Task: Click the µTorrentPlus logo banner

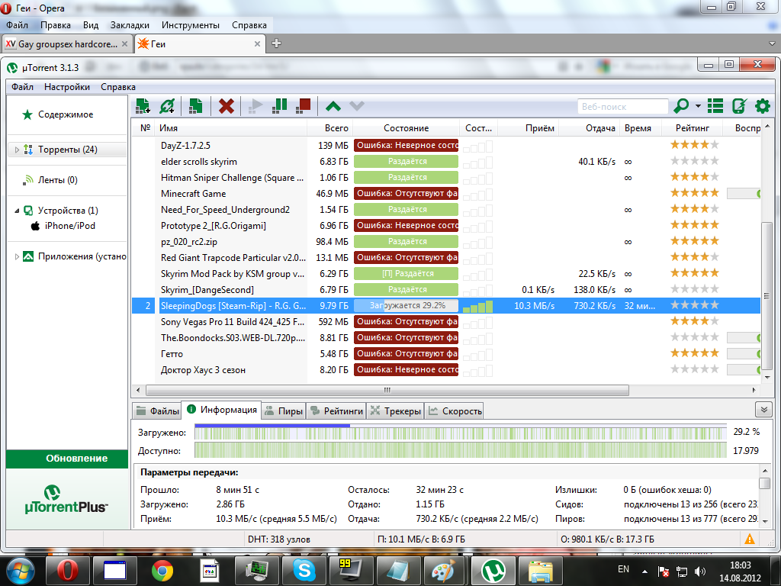Action: click(x=67, y=500)
